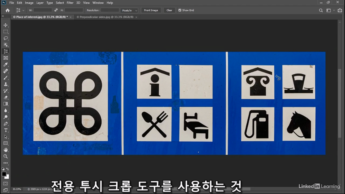345x194 pixels.
Task: Open the Select menu
Action: (x=60, y=3)
